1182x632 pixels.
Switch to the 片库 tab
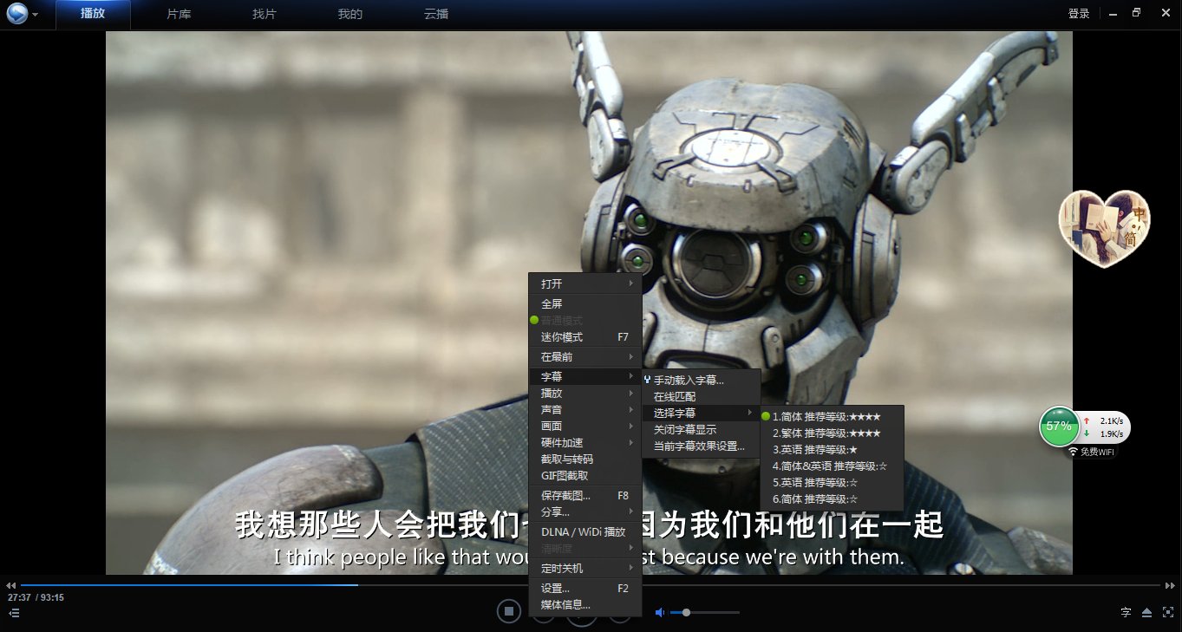point(180,14)
